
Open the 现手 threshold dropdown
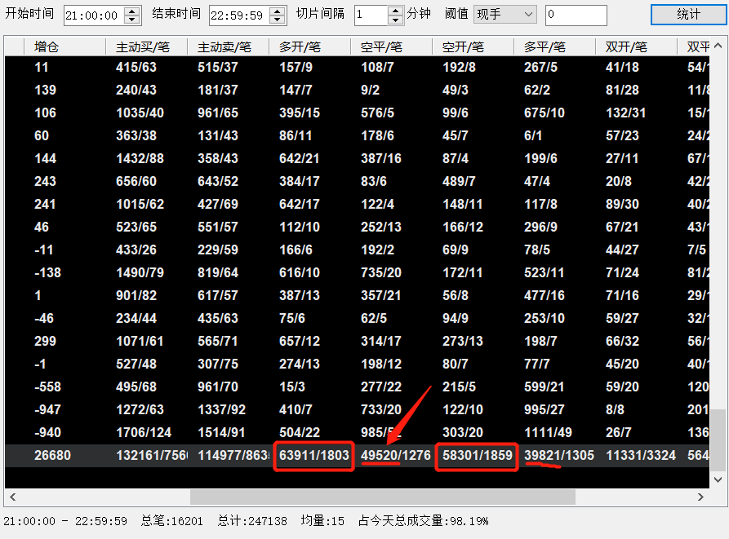tap(505, 15)
